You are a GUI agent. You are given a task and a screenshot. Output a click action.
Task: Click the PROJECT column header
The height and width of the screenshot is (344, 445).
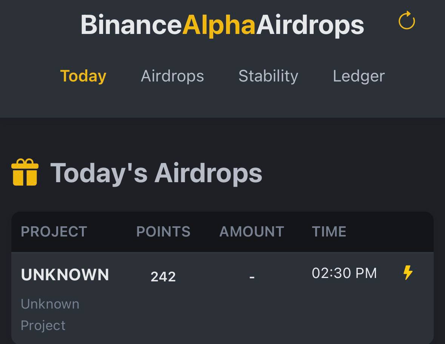(x=54, y=232)
